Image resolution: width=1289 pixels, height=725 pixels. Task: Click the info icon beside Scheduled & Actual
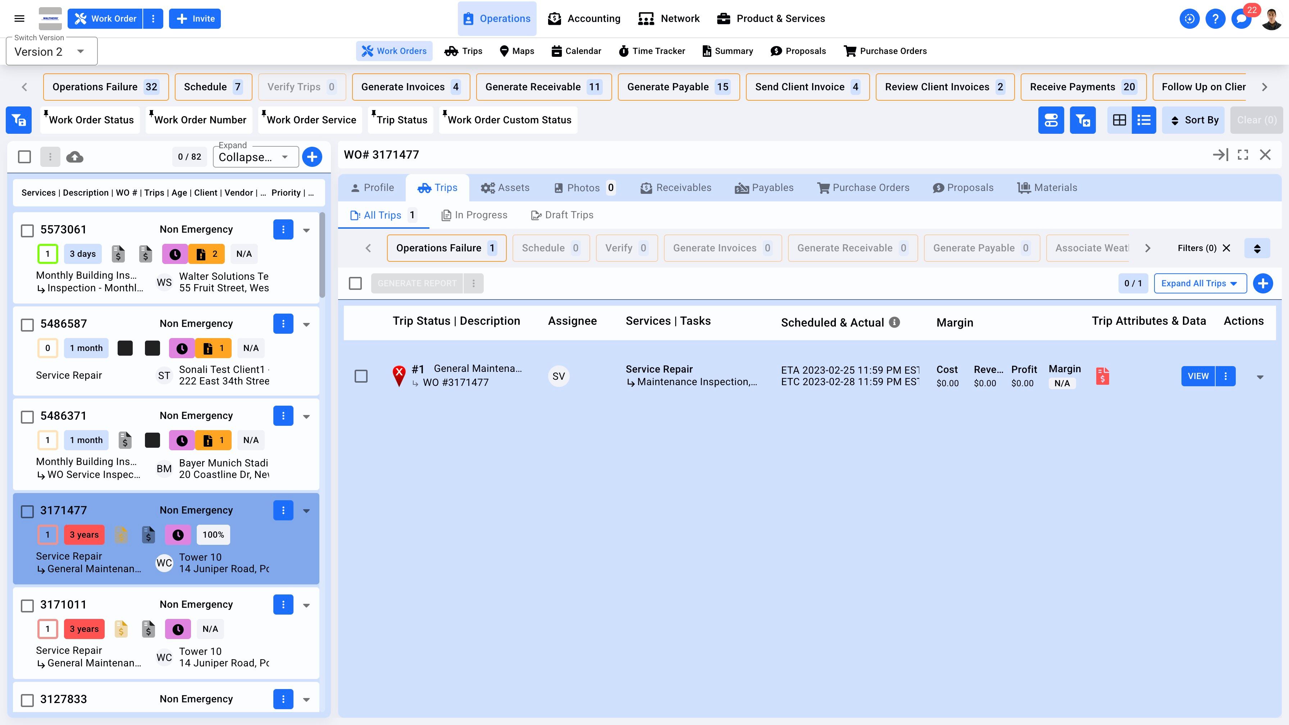(894, 322)
